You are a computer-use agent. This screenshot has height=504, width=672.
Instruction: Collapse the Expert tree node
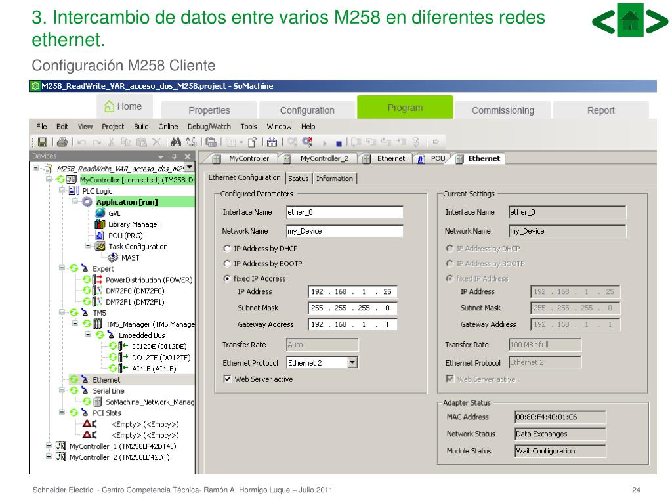[62, 268]
